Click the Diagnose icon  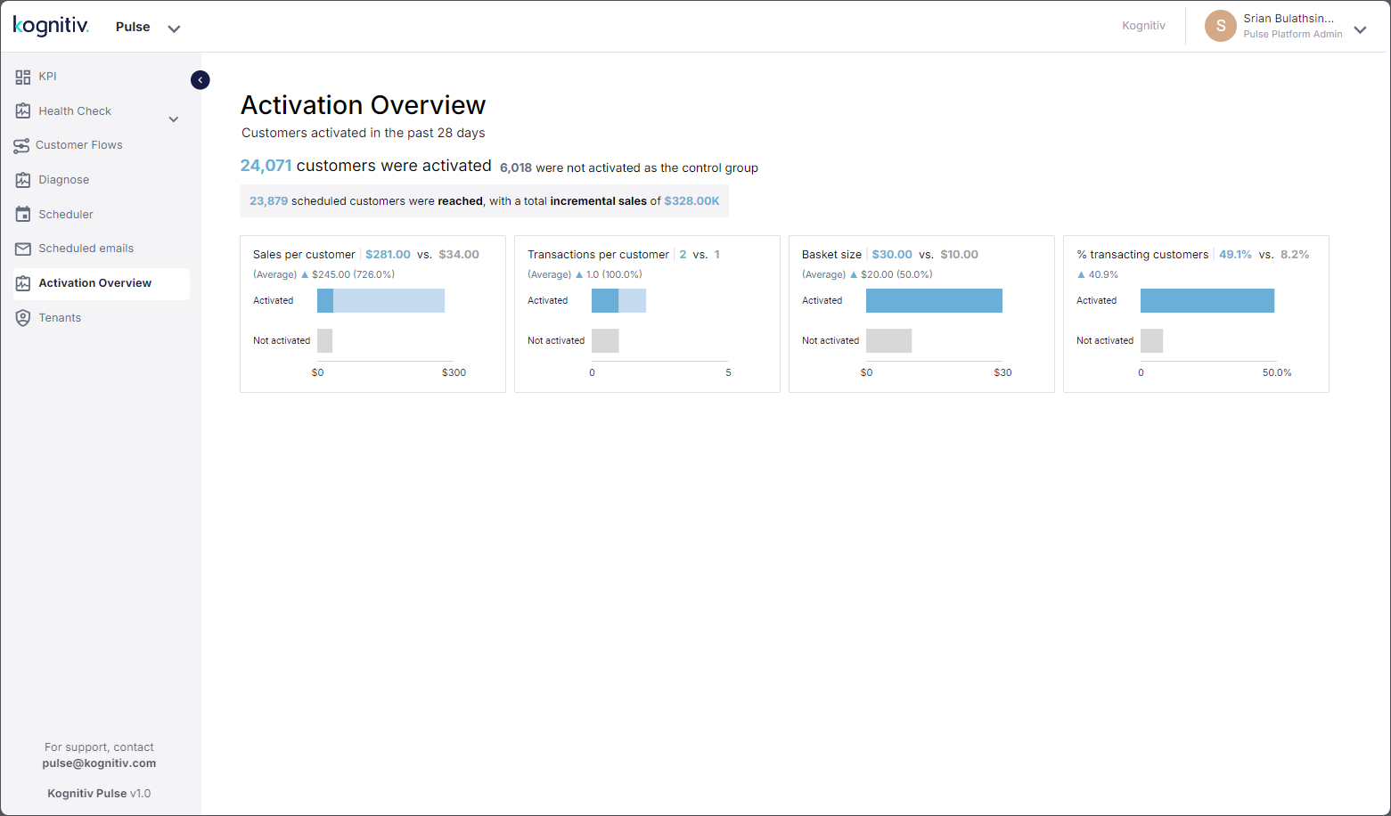[x=23, y=180]
